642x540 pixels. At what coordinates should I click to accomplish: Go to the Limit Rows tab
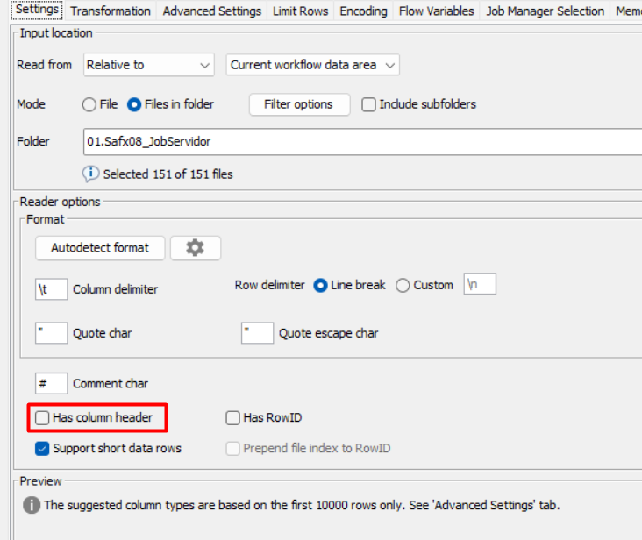(x=300, y=11)
